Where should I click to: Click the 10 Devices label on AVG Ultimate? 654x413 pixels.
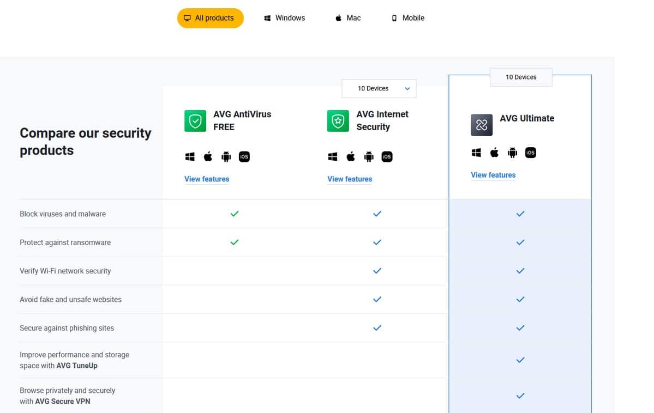[x=521, y=77]
